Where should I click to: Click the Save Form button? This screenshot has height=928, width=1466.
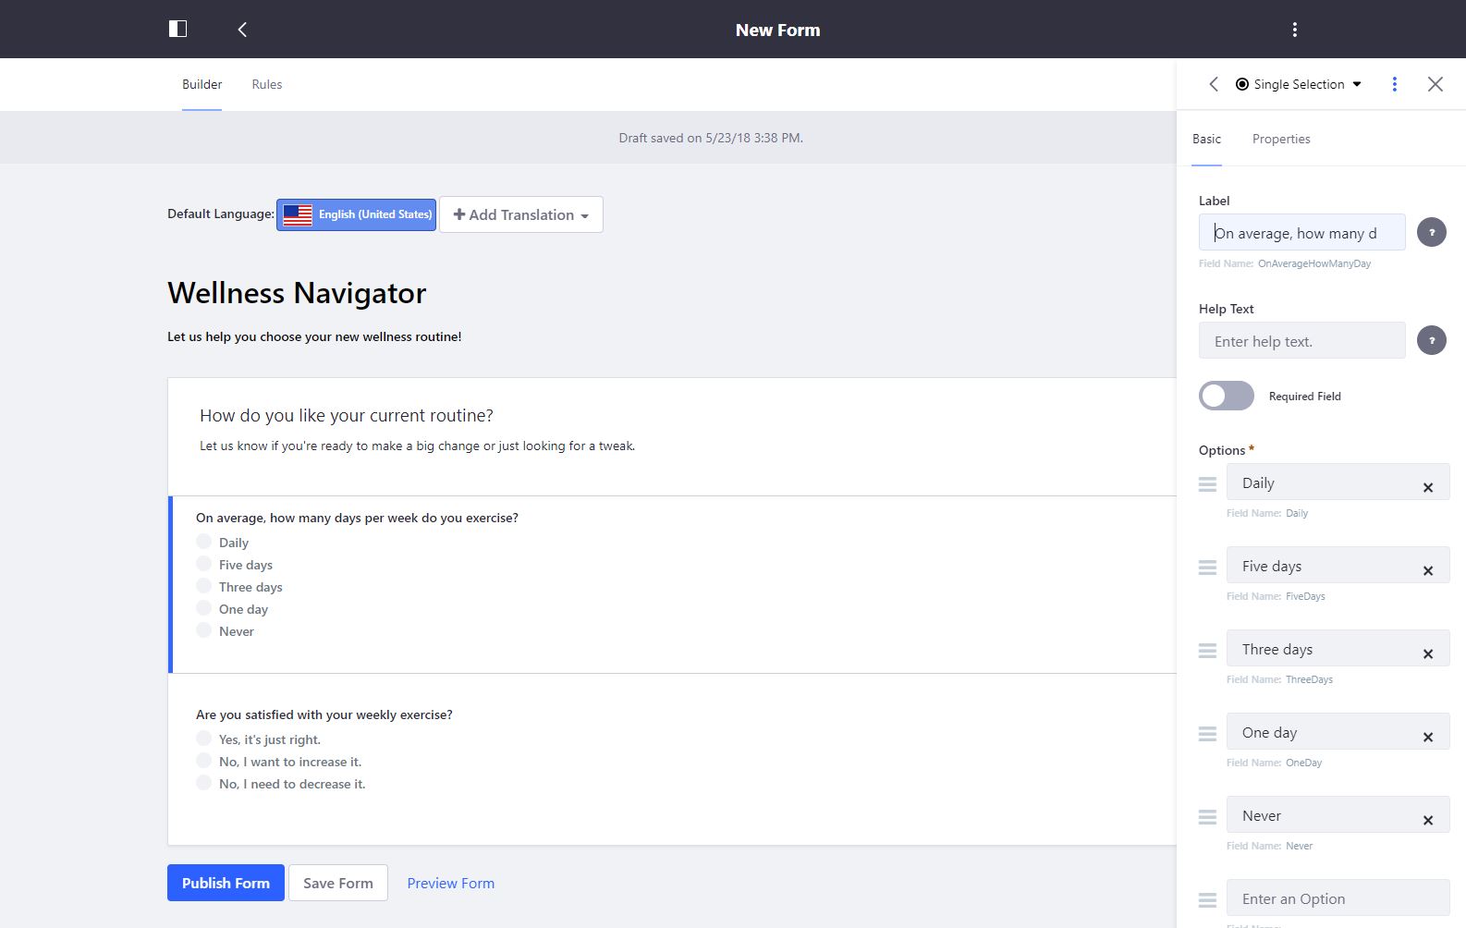pyautogui.click(x=338, y=883)
